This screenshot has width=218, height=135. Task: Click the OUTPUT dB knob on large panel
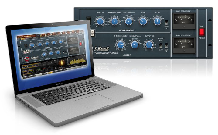pyautogui.click(x=149, y=45)
